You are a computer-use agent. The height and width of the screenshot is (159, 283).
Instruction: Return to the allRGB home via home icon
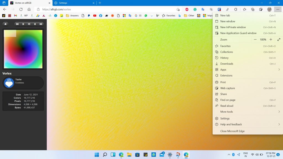pyautogui.click(x=6, y=24)
